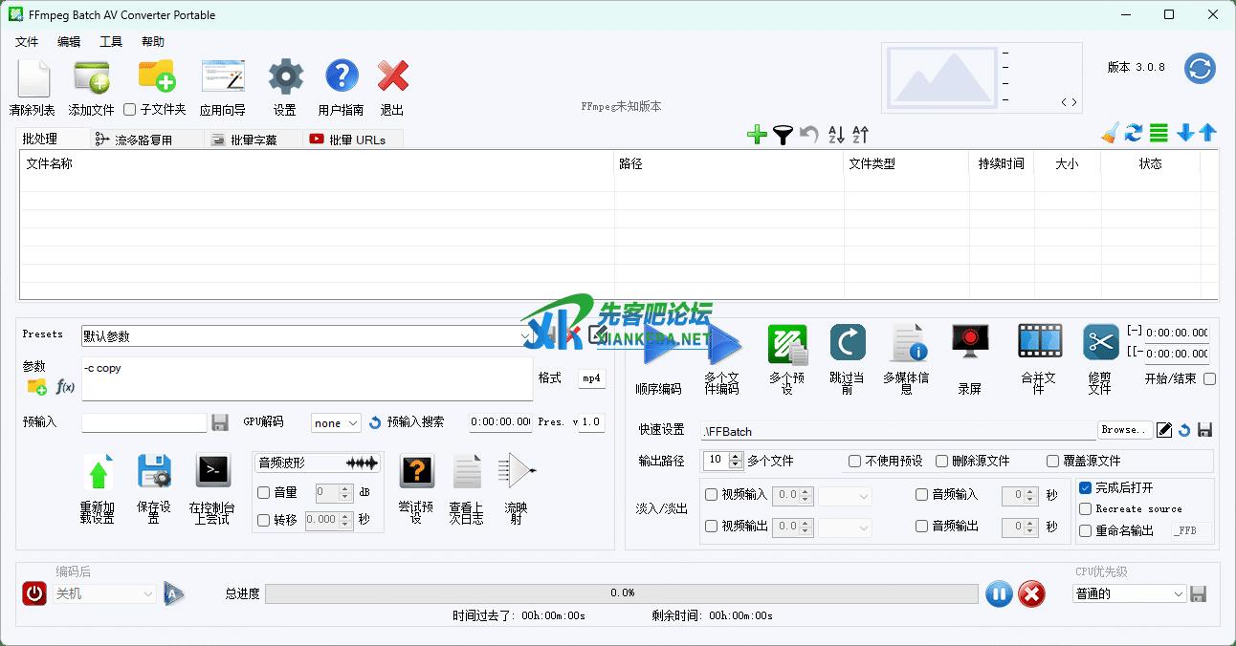
Task: Click the 总进度 progress bar
Action: click(622, 593)
